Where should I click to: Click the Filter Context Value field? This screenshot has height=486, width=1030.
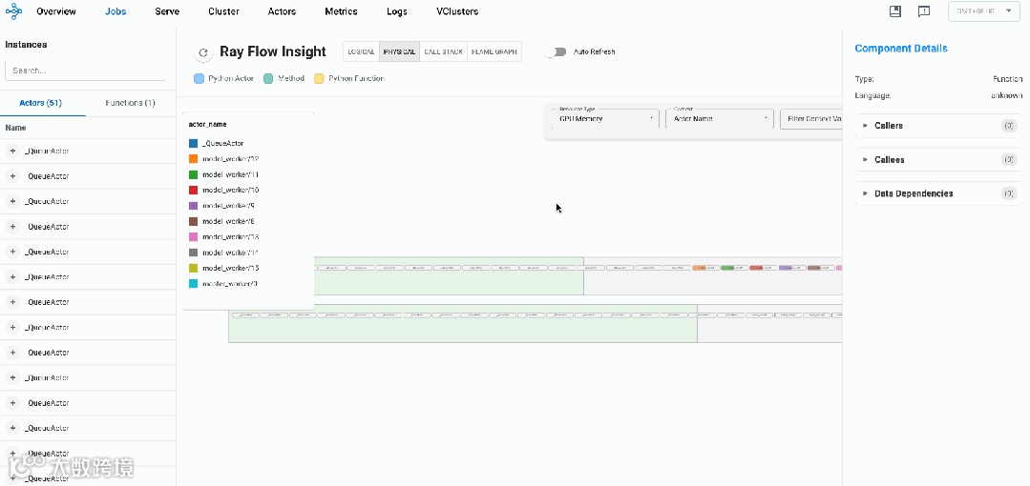(811, 119)
